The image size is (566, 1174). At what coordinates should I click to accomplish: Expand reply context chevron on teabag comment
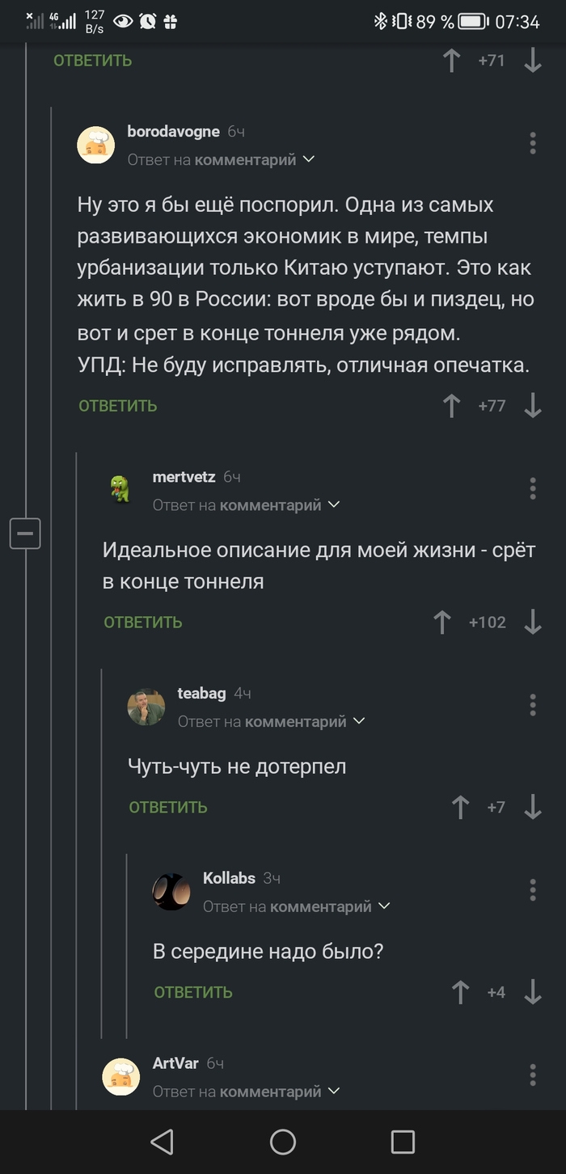tap(361, 720)
